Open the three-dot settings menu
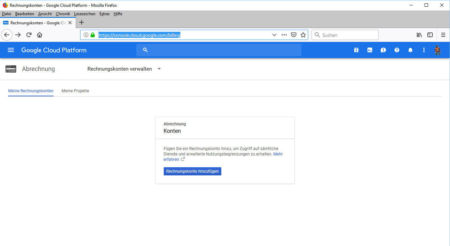Screen dimensions: 450x246 (x=424, y=50)
